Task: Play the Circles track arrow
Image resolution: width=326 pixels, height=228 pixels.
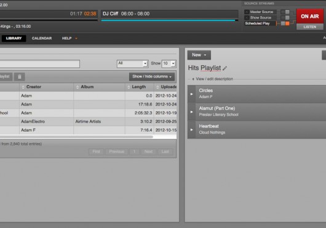Action: tap(191, 94)
